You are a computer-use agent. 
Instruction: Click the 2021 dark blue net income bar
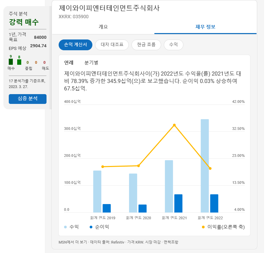[x=178, y=203]
